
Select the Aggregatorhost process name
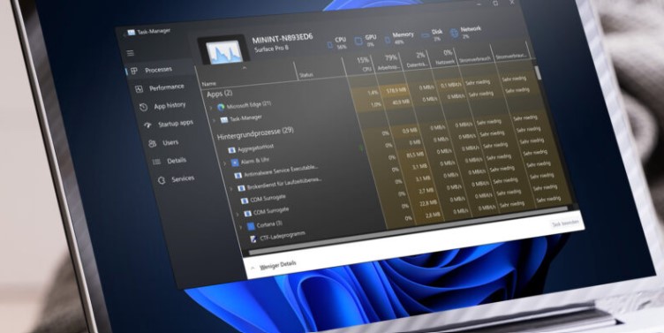(x=255, y=148)
